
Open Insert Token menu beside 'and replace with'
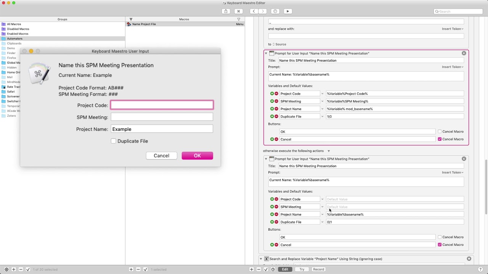[453, 29]
